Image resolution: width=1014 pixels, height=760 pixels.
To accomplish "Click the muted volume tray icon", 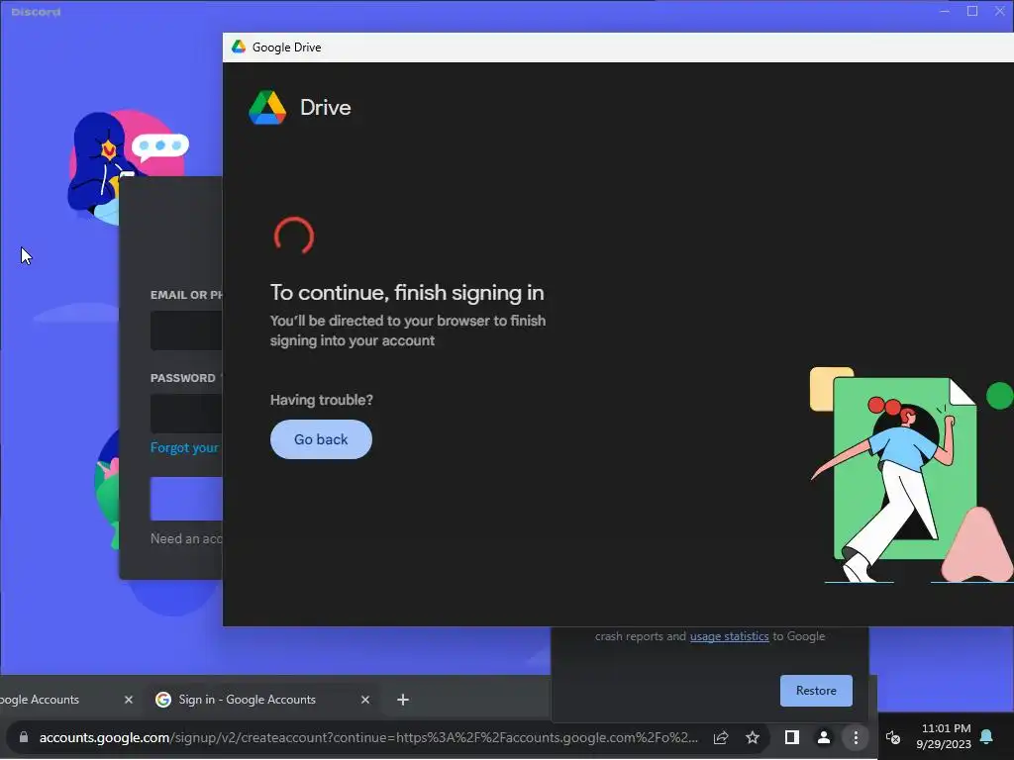I will click(893, 736).
